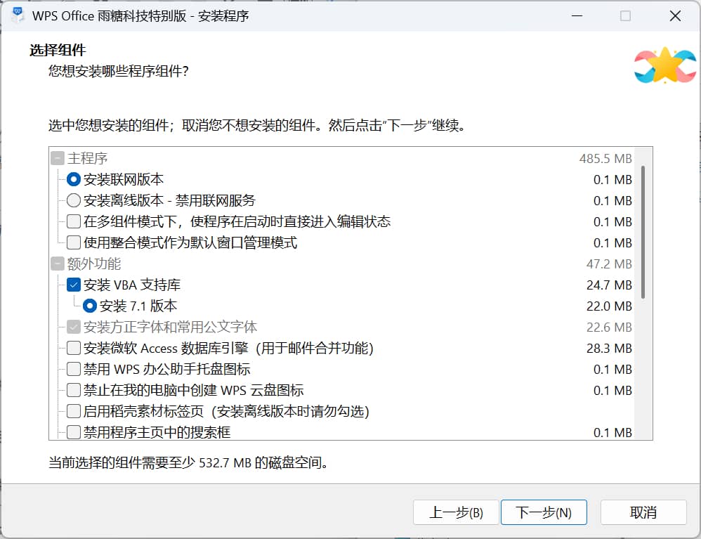Click the 主程序 group label
Image resolution: width=701 pixels, height=539 pixels.
point(87,158)
